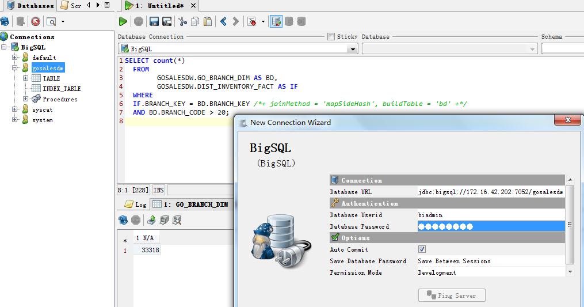Collapse the BigSQL connection node
The width and height of the screenshot is (584, 307).
pyautogui.click(x=4, y=47)
